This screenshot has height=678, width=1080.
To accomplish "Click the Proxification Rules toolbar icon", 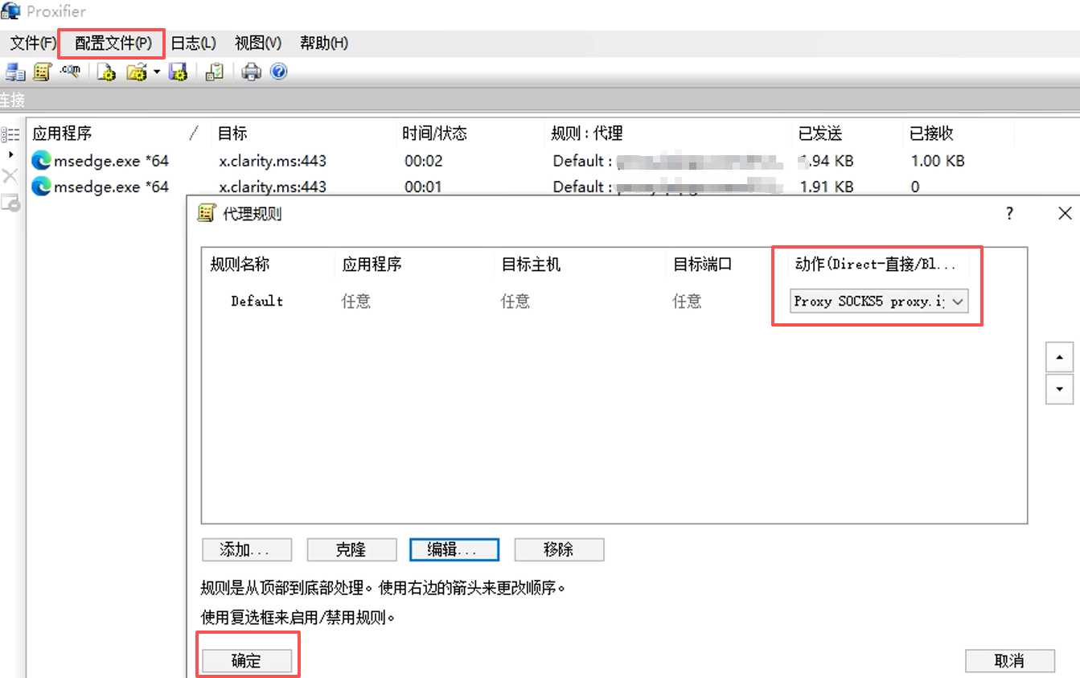I will click(x=43, y=72).
